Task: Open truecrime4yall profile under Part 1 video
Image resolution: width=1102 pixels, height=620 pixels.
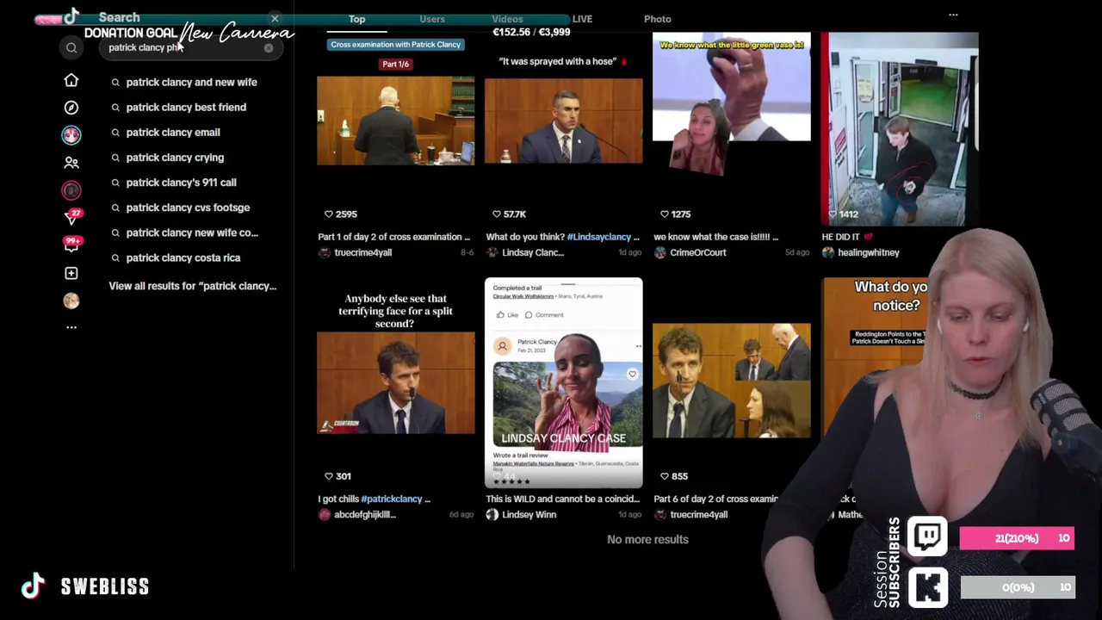Action: [x=362, y=252]
